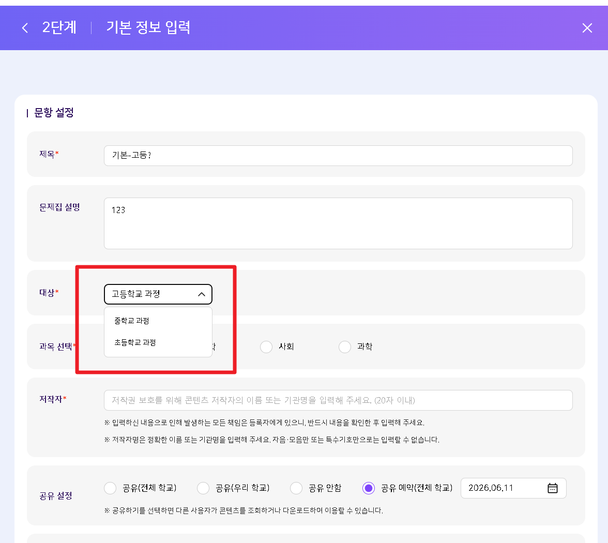
Task: Select the 사회 subject radio button
Action: [266, 346]
